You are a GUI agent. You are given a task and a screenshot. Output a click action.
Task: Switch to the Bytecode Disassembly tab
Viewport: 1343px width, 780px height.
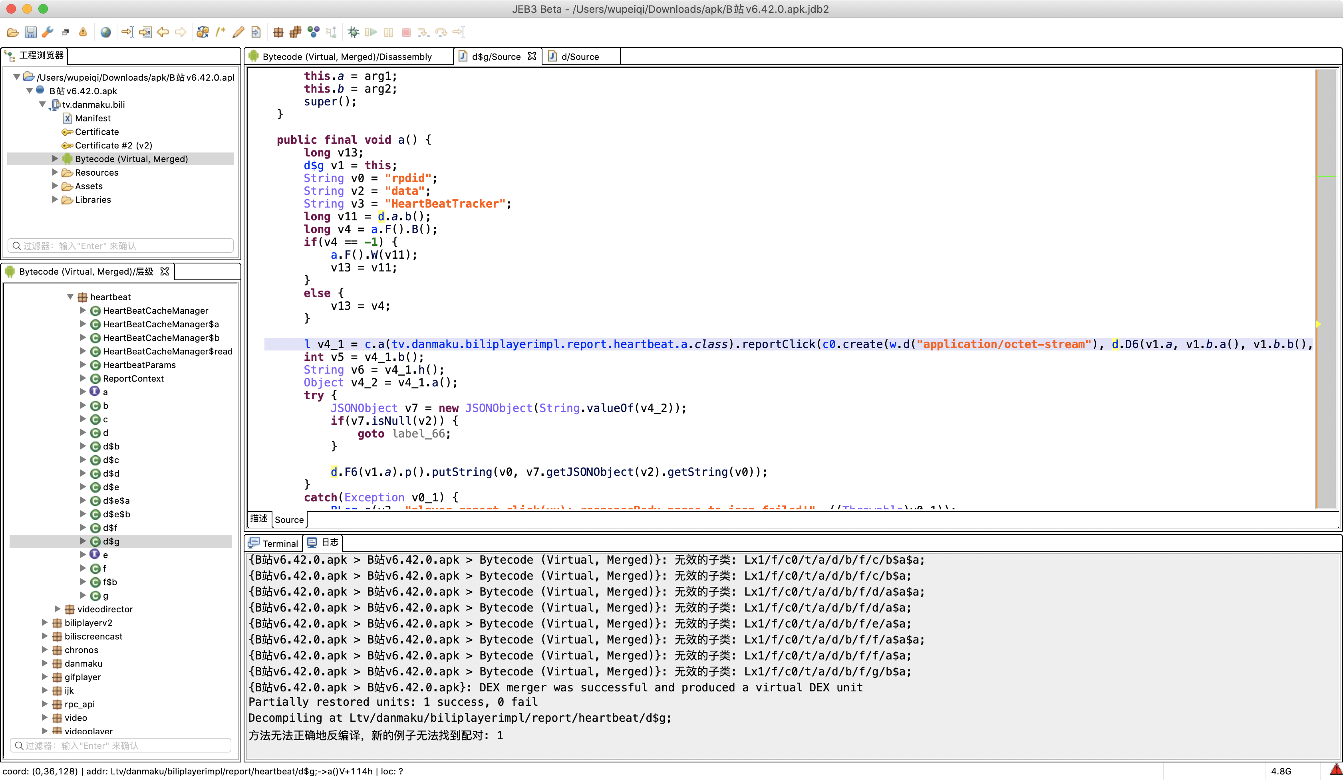[x=347, y=56]
